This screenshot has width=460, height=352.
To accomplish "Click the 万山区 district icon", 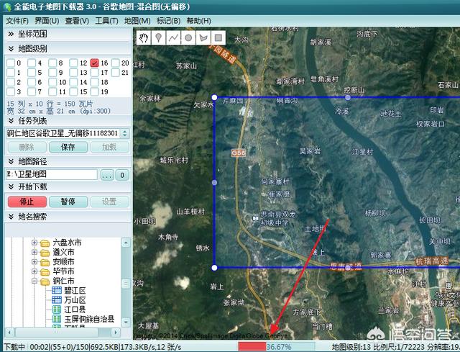I will 56,300.
